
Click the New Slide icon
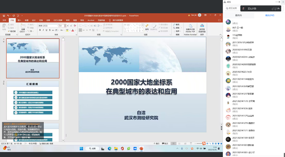click(x=23, y=26)
